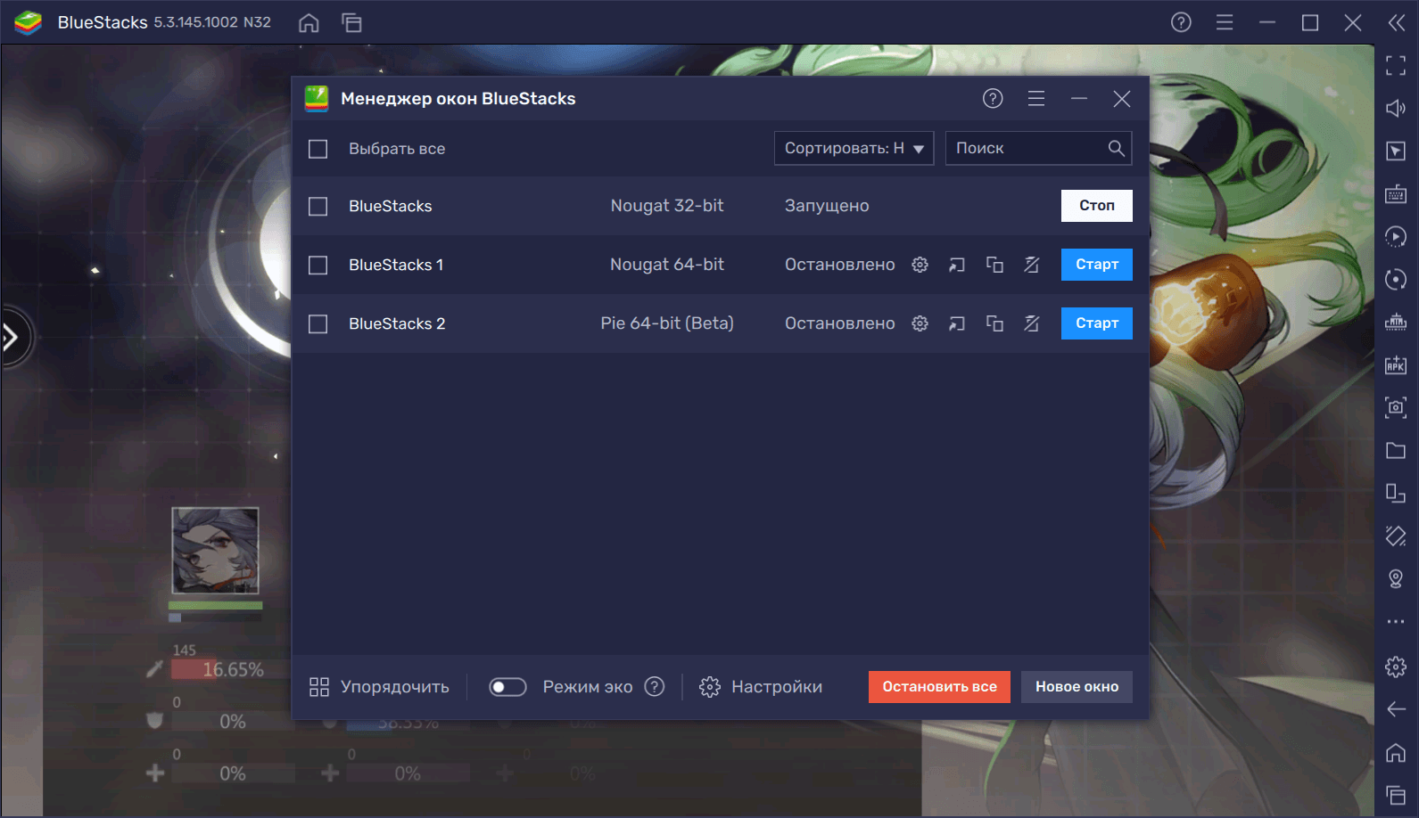Click search magnifier icon
Image resolution: width=1419 pixels, height=818 pixels.
(1116, 148)
